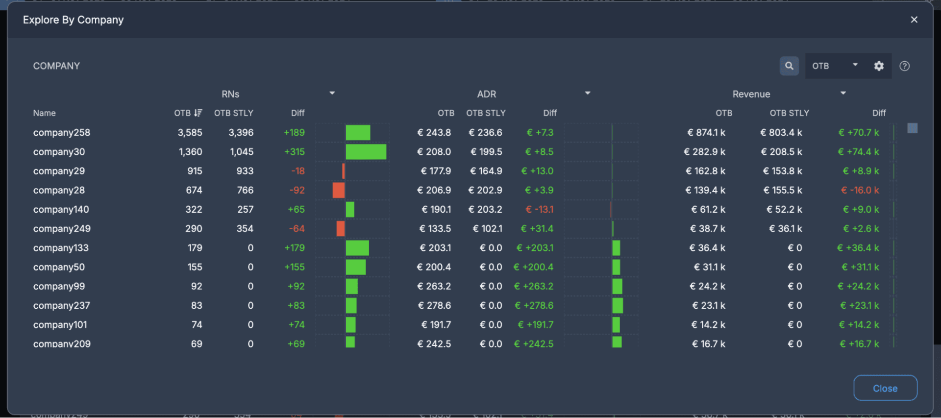
Task: Click the RNs OTB STLY column header
Action: 233,113
